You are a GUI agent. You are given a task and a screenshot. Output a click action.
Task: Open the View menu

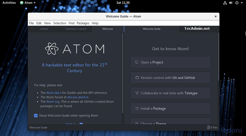[47, 23]
